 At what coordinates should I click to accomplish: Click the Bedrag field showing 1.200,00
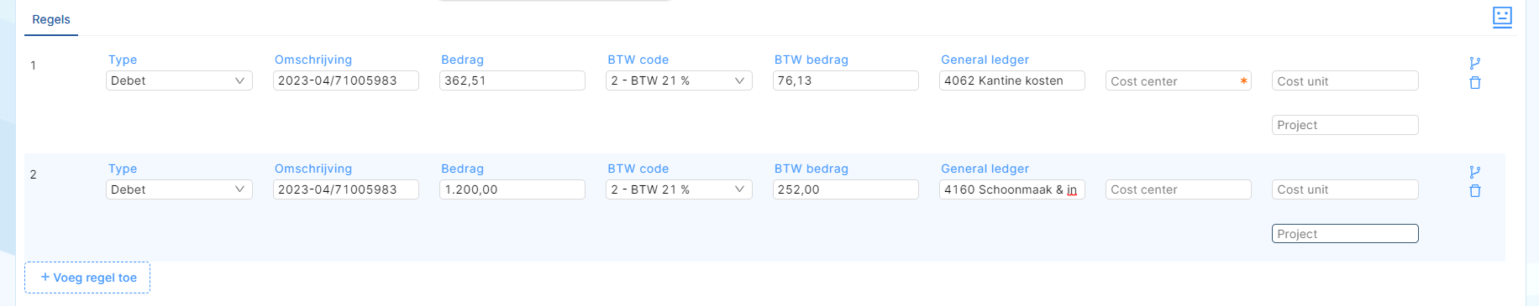[x=512, y=189]
